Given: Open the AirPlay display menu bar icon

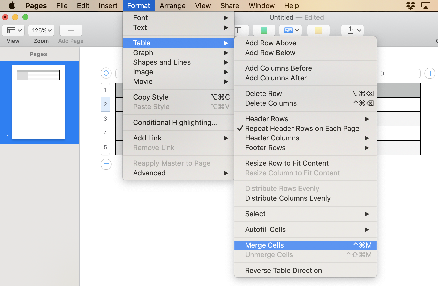Looking at the screenshot, I should [x=426, y=5].
